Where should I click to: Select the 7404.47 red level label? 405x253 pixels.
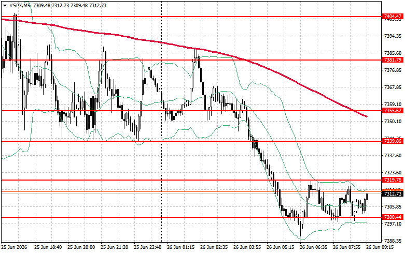[x=393, y=17]
